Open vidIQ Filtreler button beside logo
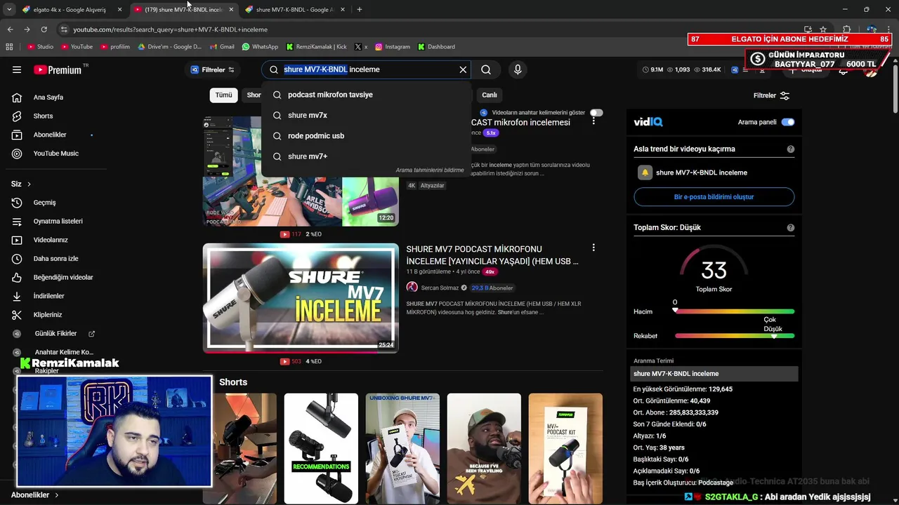899x505 pixels. (x=213, y=69)
